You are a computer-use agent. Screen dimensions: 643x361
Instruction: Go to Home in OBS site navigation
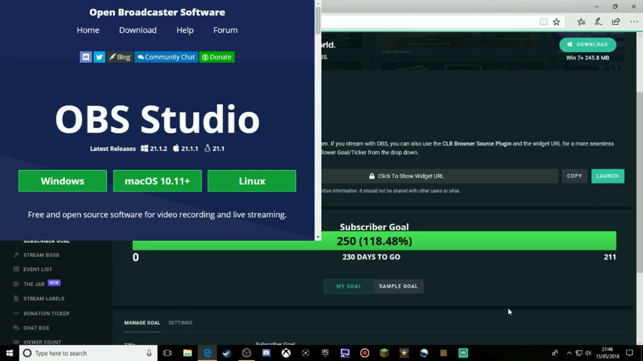[x=88, y=30]
